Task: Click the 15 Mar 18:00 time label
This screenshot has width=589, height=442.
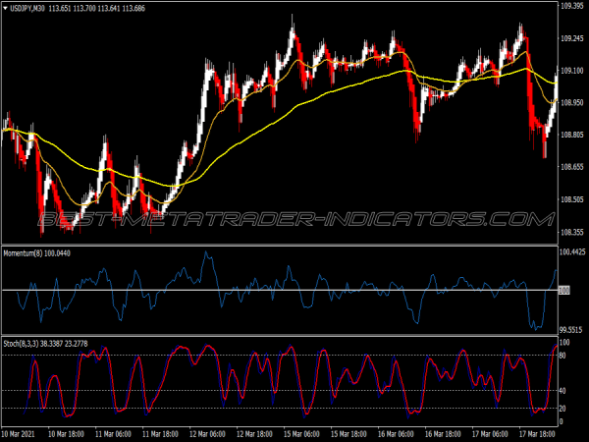Action: pyautogui.click(x=348, y=434)
